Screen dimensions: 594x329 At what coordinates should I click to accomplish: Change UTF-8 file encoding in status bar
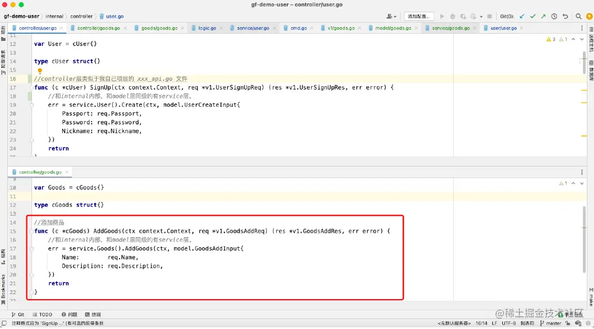(509, 323)
